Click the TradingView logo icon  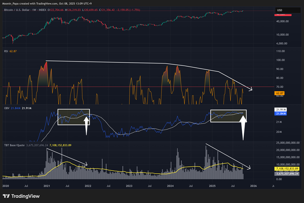pos(6,196)
